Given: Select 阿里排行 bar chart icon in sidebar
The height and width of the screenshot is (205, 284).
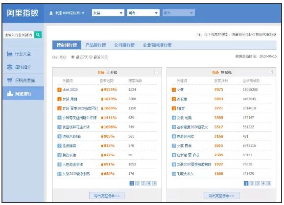Looking at the screenshot, I should (x=10, y=94).
